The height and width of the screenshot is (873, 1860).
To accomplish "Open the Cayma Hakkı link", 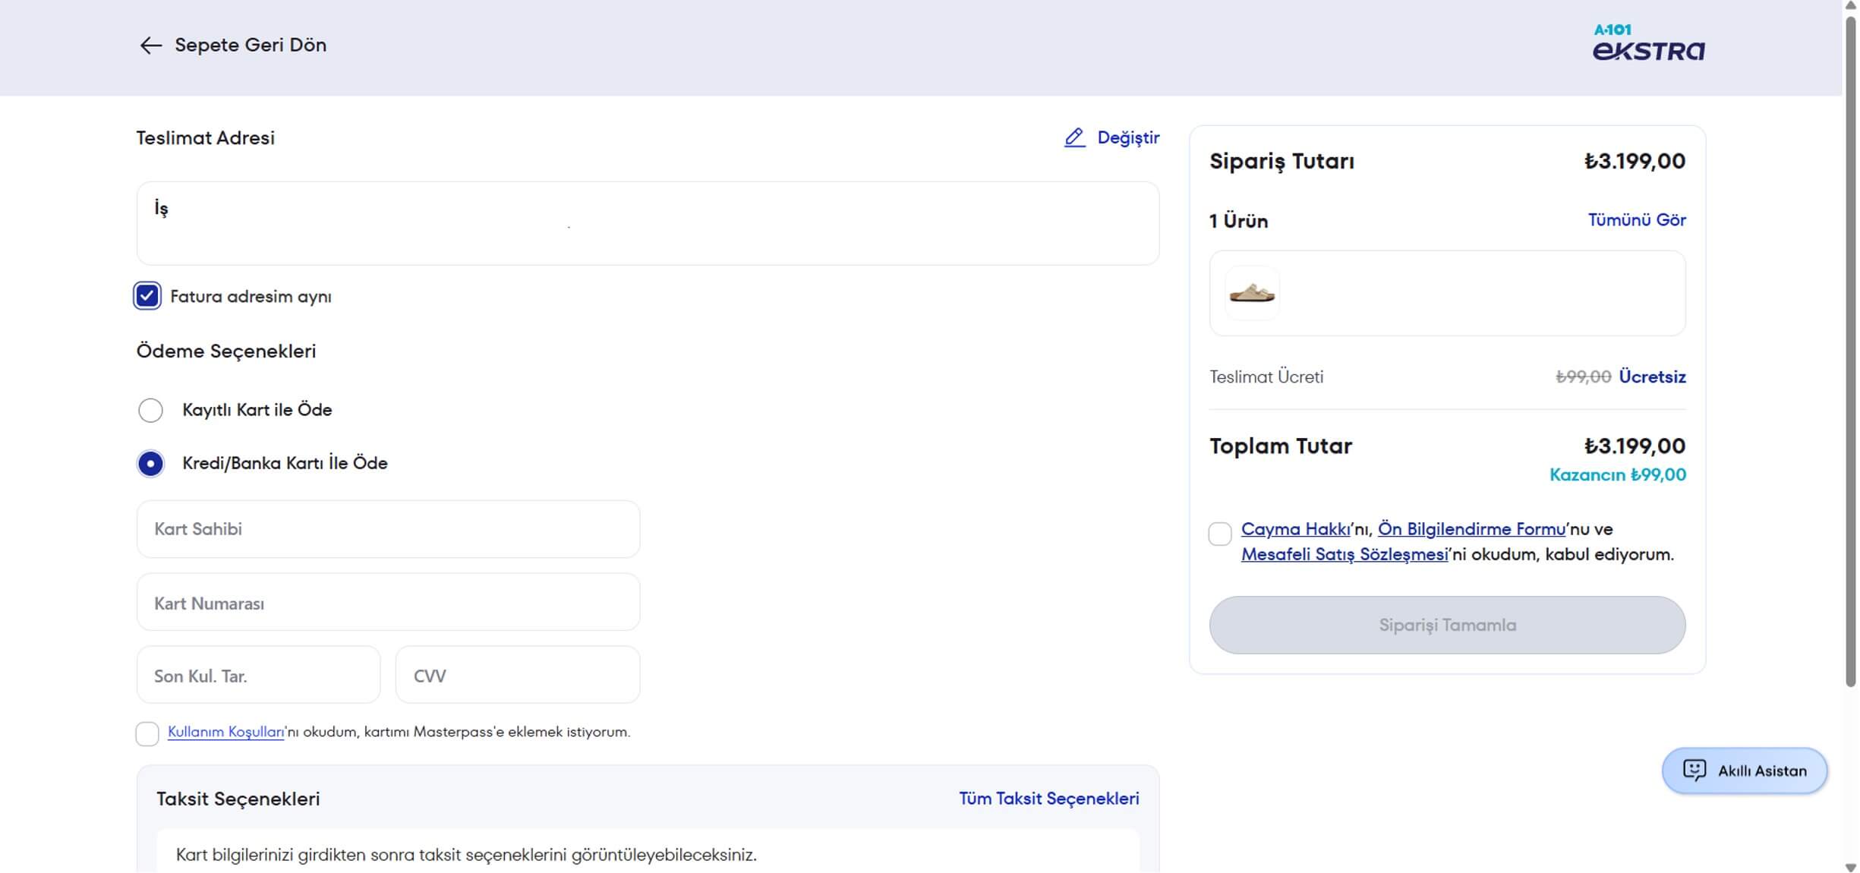I will pos(1295,529).
